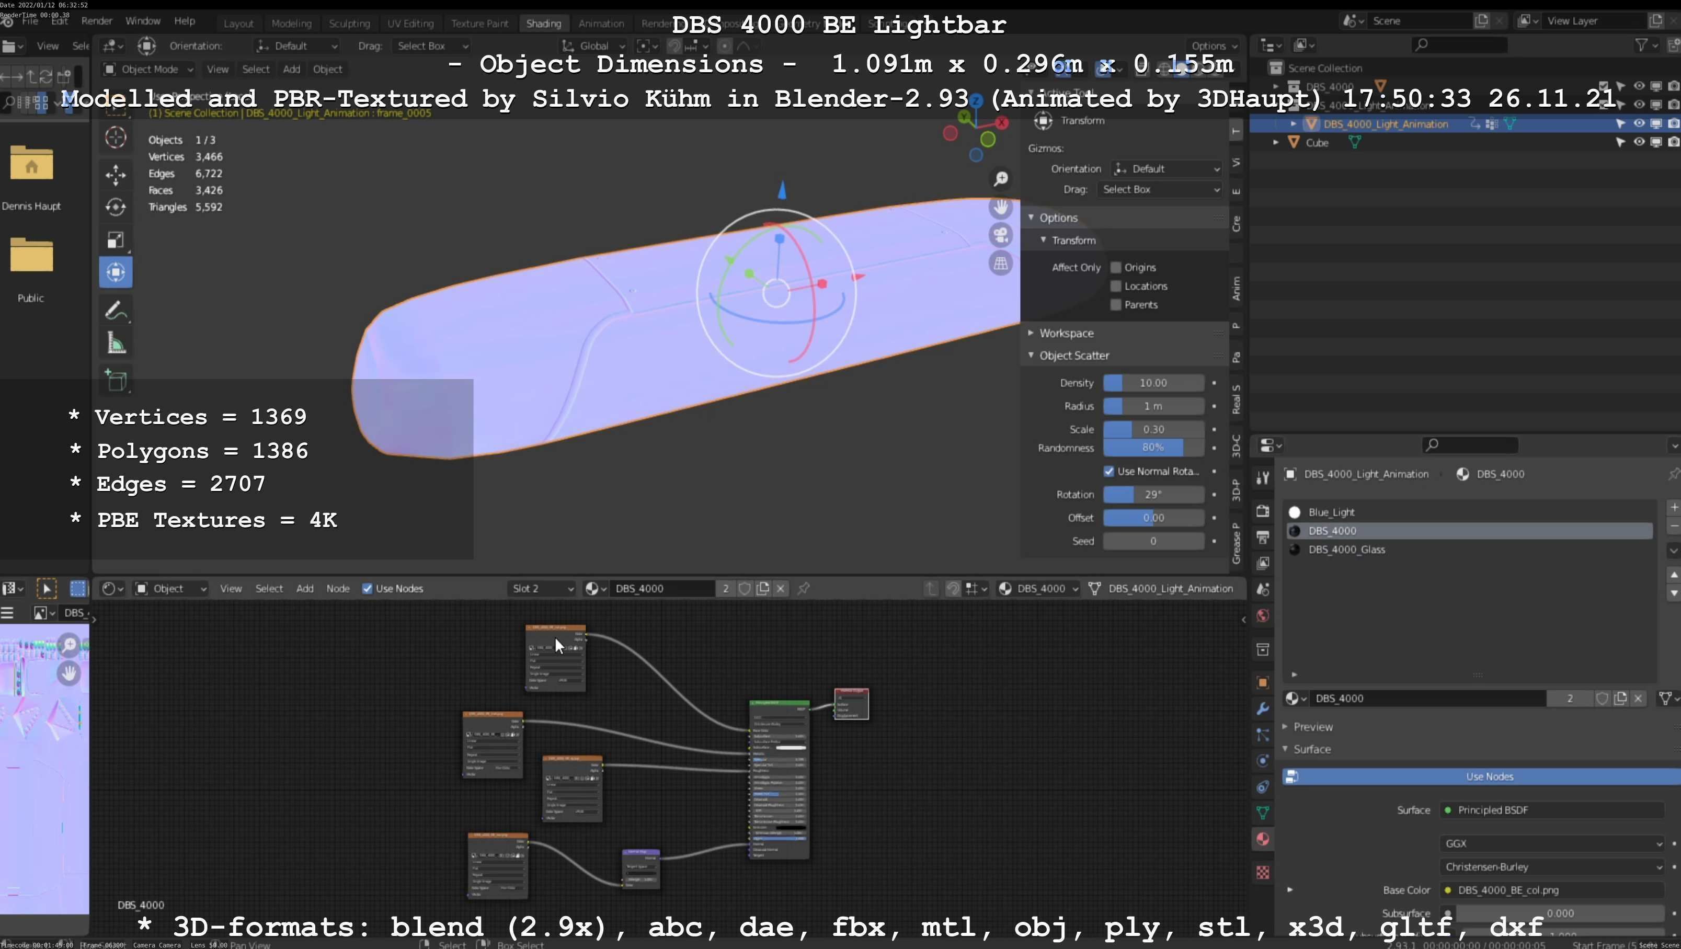Hide DBS_4000_Light_Animation in viewport via eye
Viewport: 1681px width, 949px height.
tap(1639, 123)
